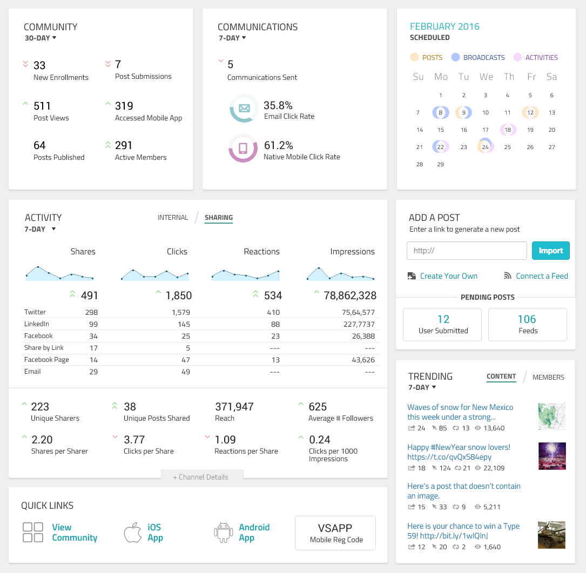This screenshot has width=586, height=573.
Task: Click the native mobile click rate icon
Action: [x=243, y=148]
